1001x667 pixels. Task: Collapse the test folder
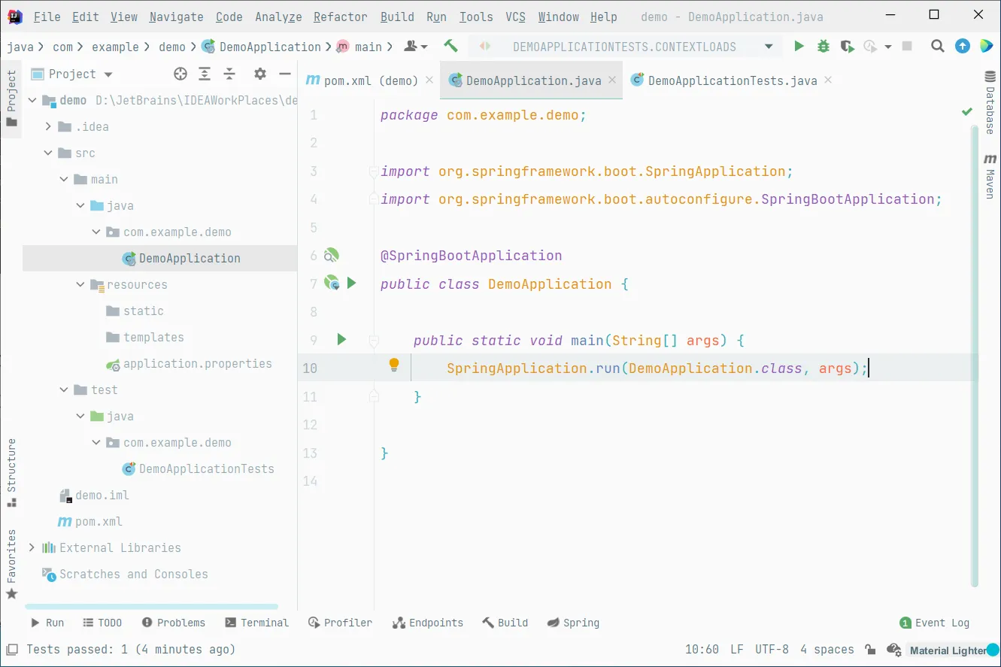point(64,390)
